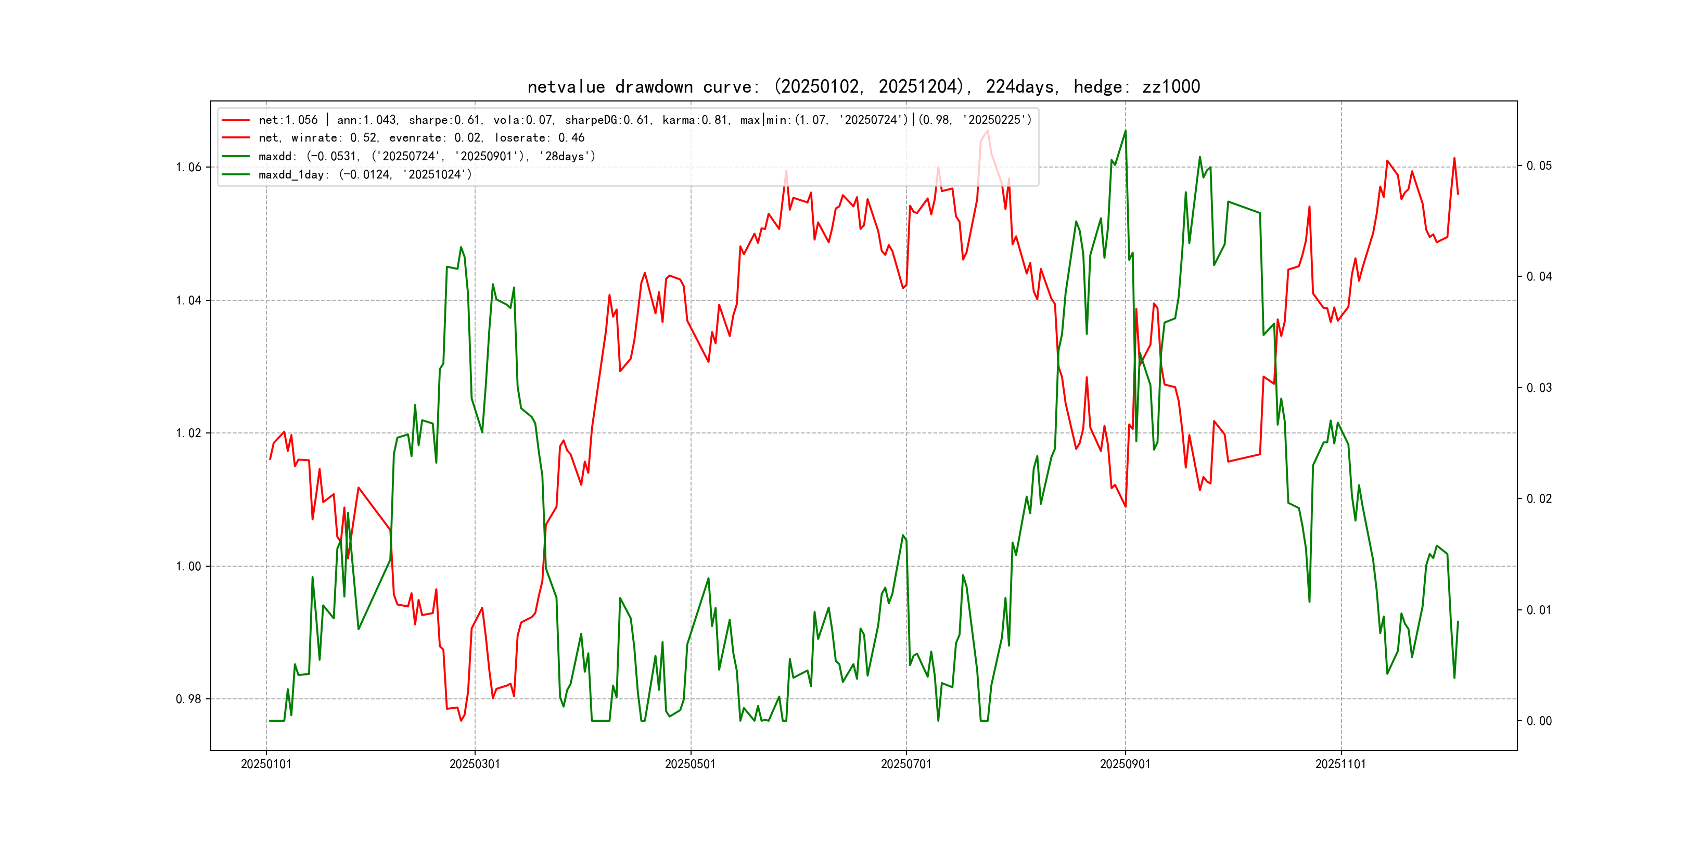Click the 20250501 x-axis date label
This screenshot has width=1686, height=843.
click(690, 764)
